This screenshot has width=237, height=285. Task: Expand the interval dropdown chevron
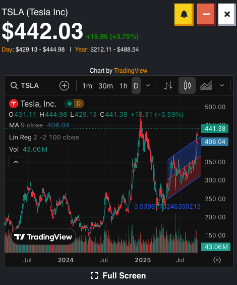148,85
